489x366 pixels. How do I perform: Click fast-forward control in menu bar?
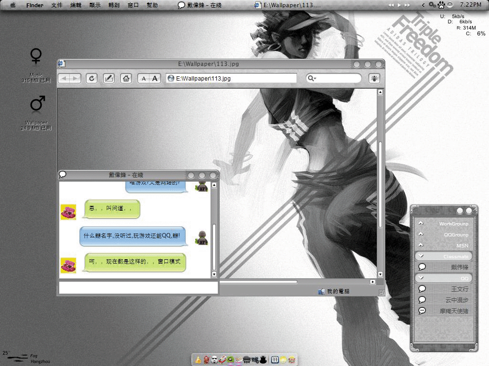click(x=407, y=5)
